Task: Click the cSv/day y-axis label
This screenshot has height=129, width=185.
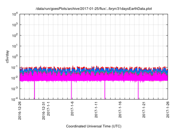Action: [8, 57]
